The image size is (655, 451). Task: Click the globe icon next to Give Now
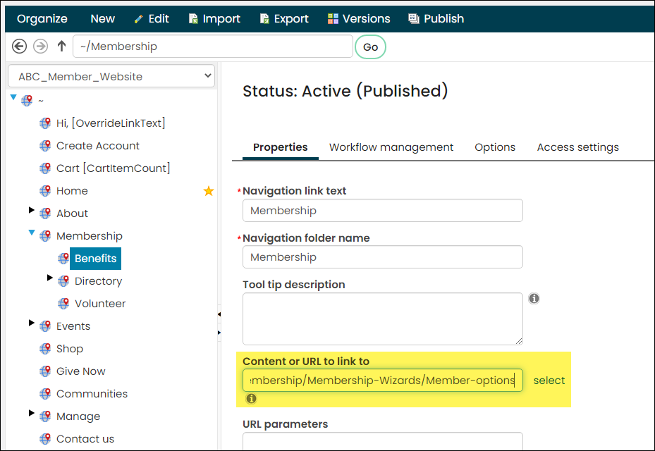[45, 371]
